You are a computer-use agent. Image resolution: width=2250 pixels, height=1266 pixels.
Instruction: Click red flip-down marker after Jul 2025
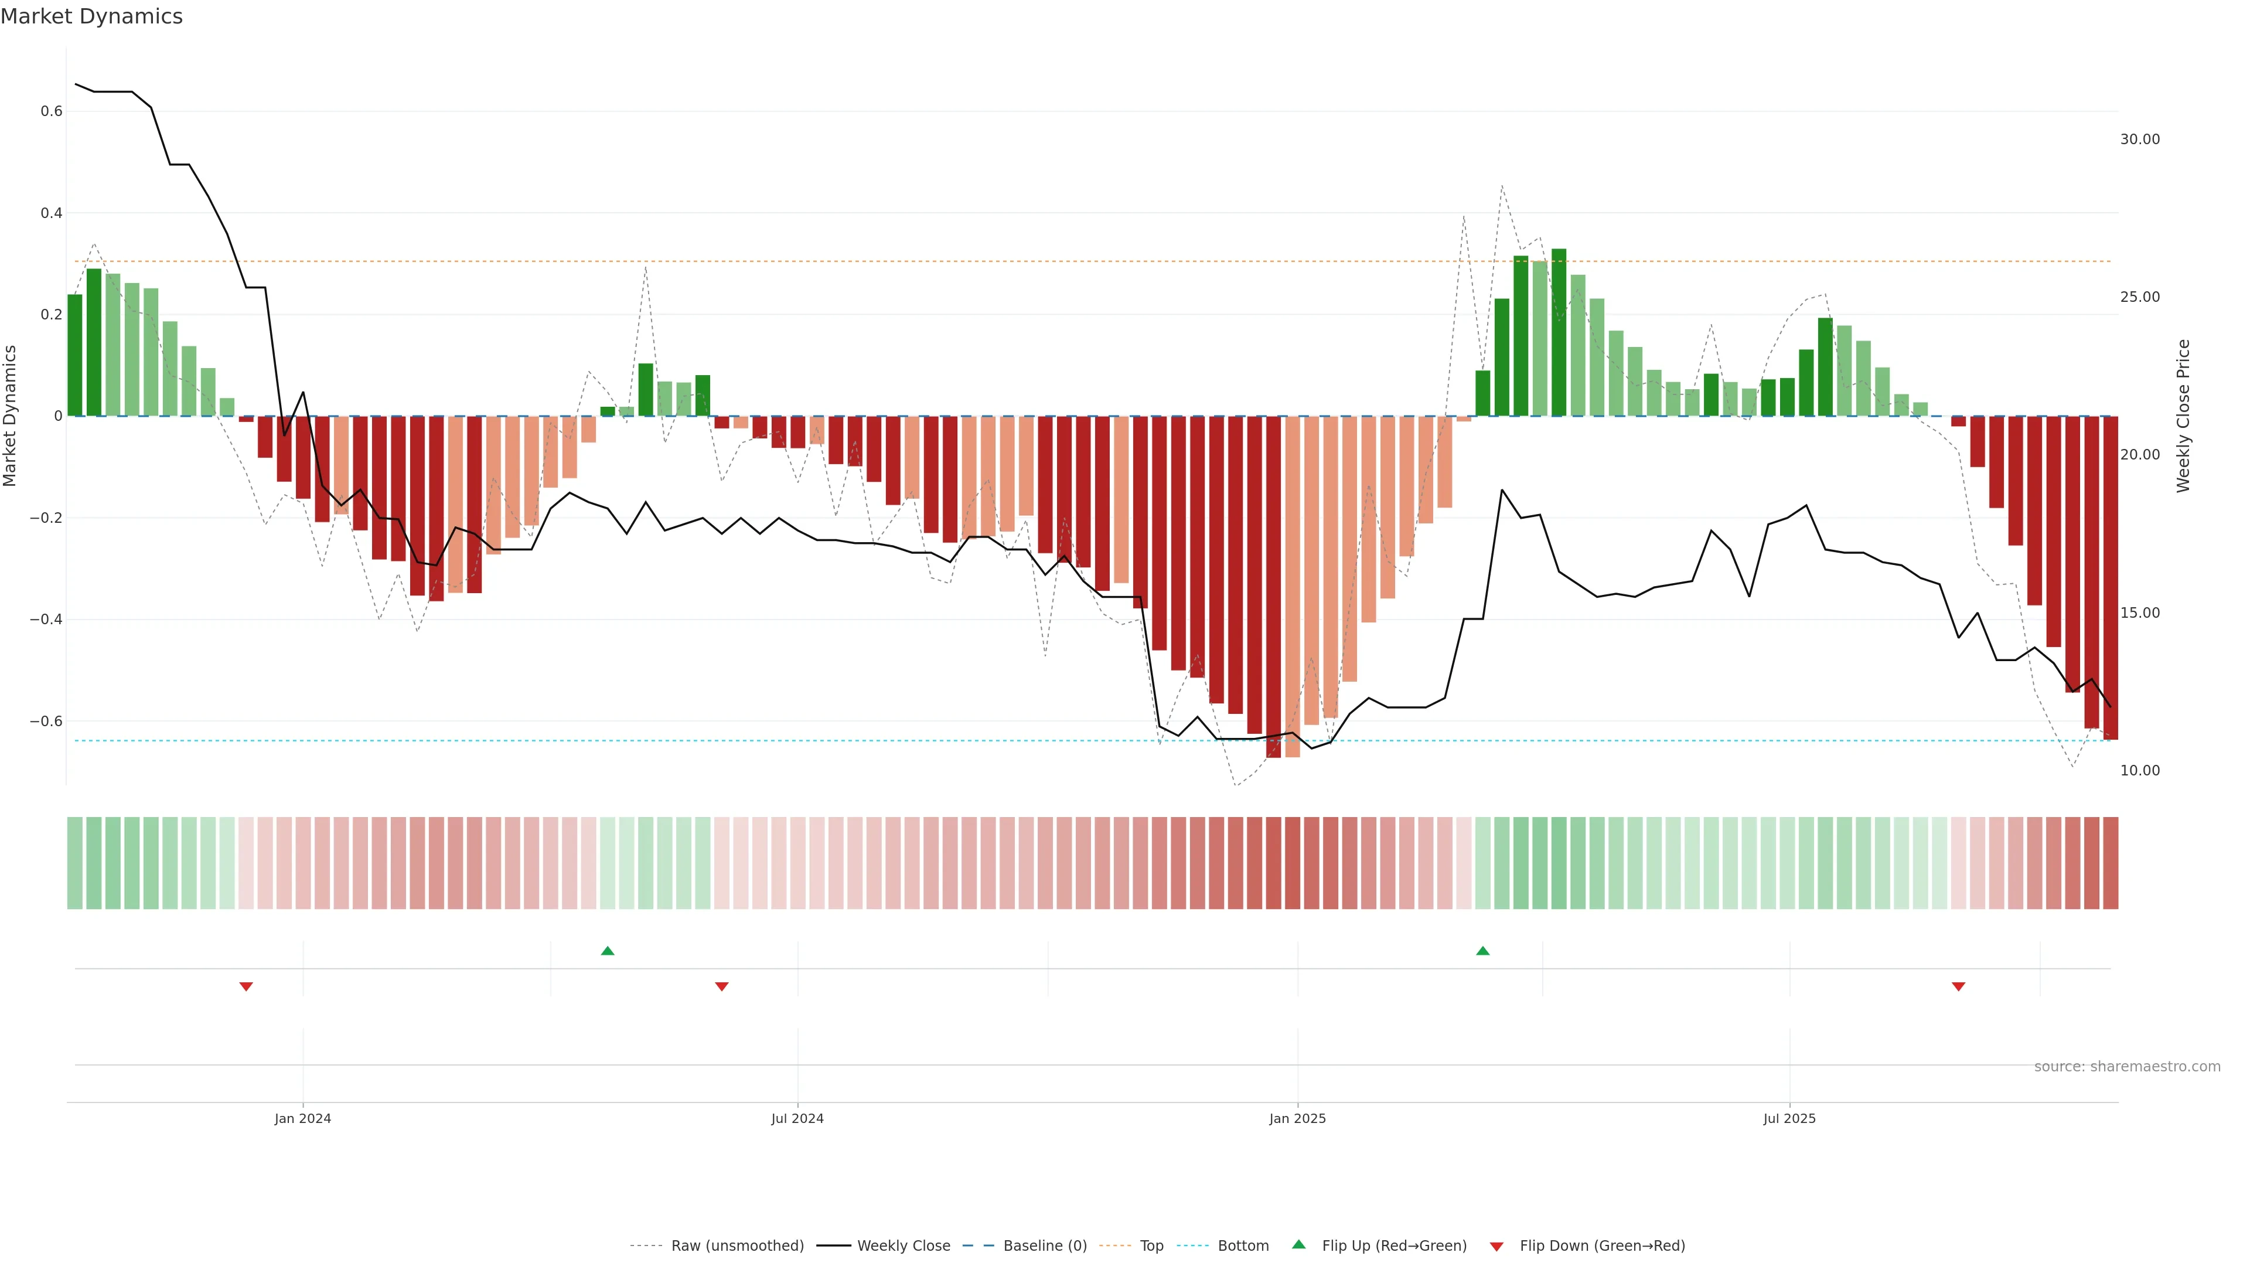pyautogui.click(x=1958, y=986)
